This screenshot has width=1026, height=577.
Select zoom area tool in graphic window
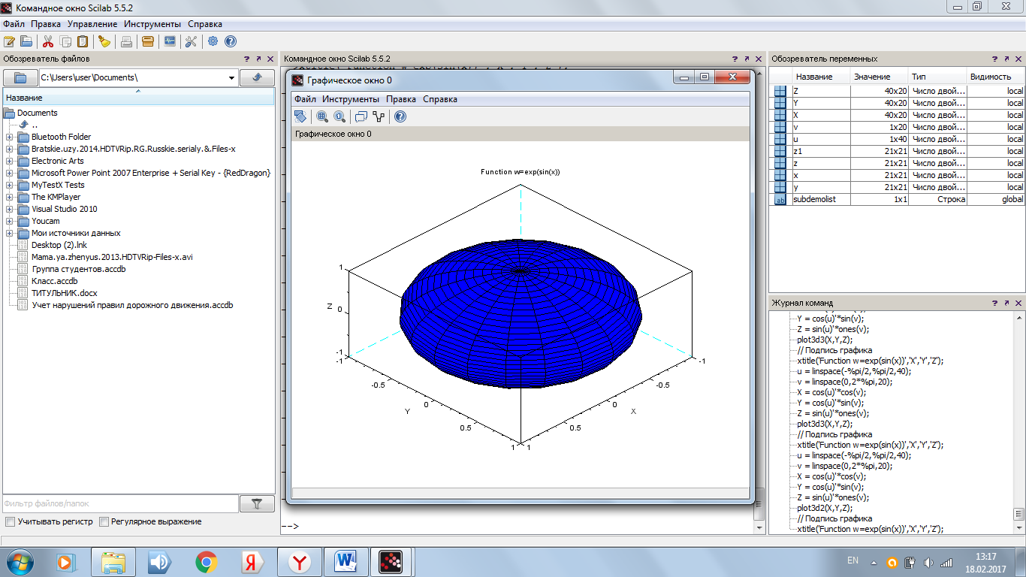point(322,116)
